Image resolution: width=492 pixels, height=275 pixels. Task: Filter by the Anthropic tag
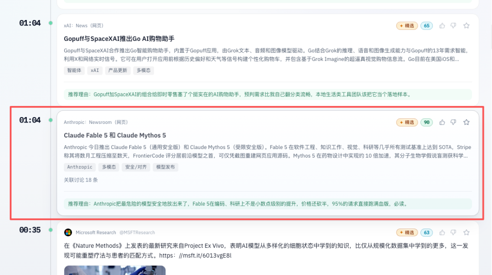pos(80,167)
